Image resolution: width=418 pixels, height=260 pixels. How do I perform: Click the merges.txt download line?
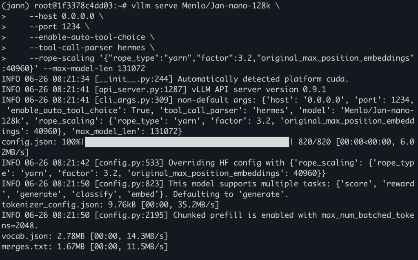pos(84,247)
